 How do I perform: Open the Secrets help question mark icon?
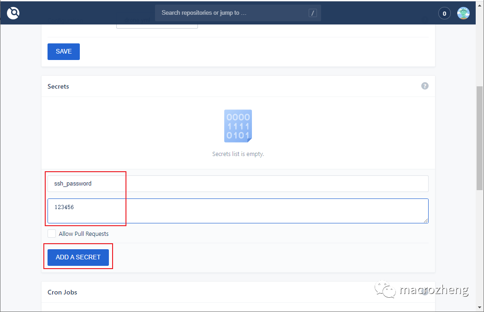pos(424,86)
